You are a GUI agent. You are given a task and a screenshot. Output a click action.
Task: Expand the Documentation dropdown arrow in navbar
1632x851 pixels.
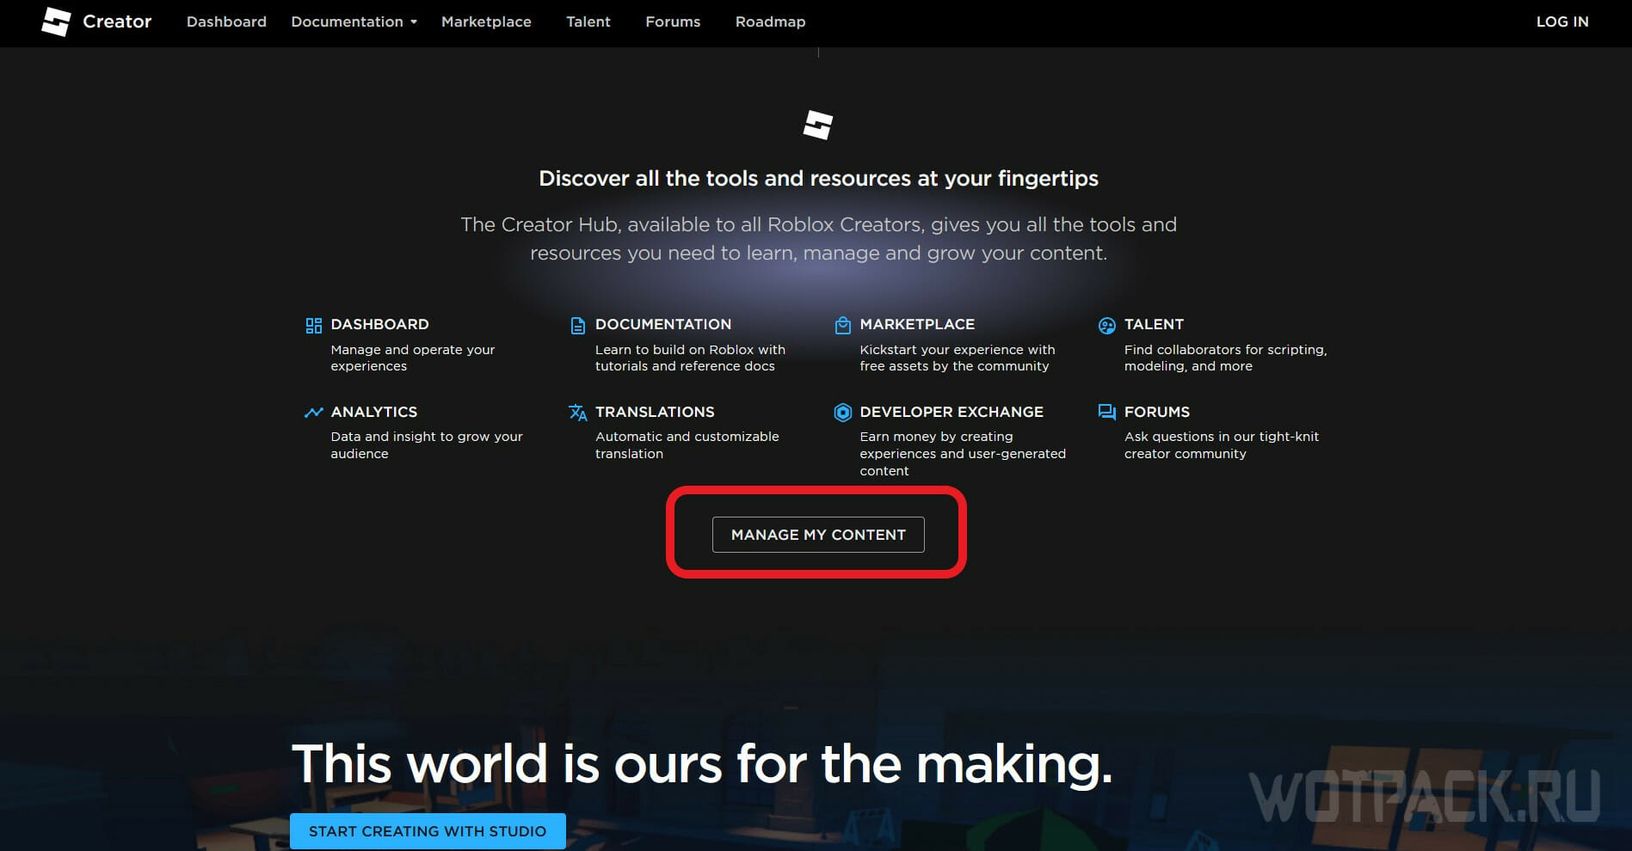(414, 22)
